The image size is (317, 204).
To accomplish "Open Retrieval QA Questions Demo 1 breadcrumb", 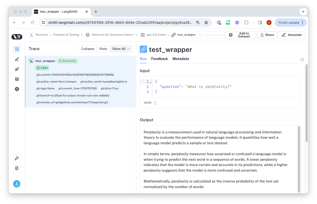I will point(110,35).
